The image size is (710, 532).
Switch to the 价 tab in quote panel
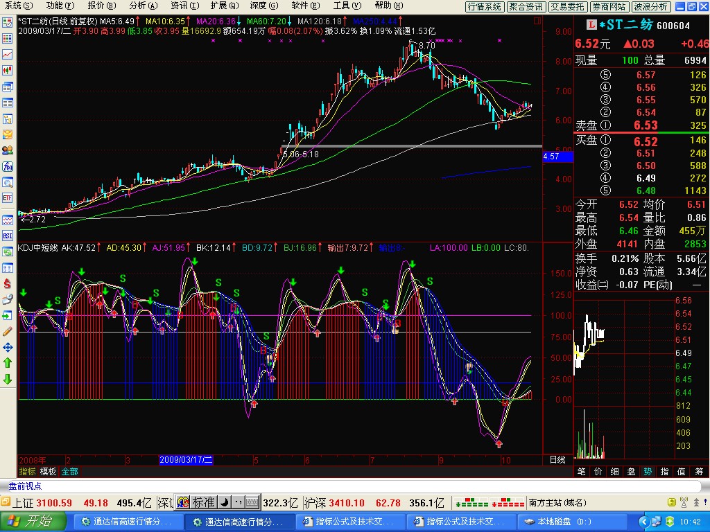(598, 471)
